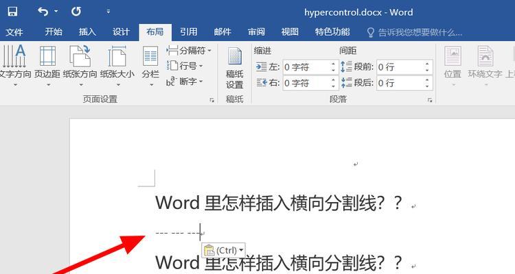
Task: Click the Save icon in quick access toolbar
Action: pos(12,12)
